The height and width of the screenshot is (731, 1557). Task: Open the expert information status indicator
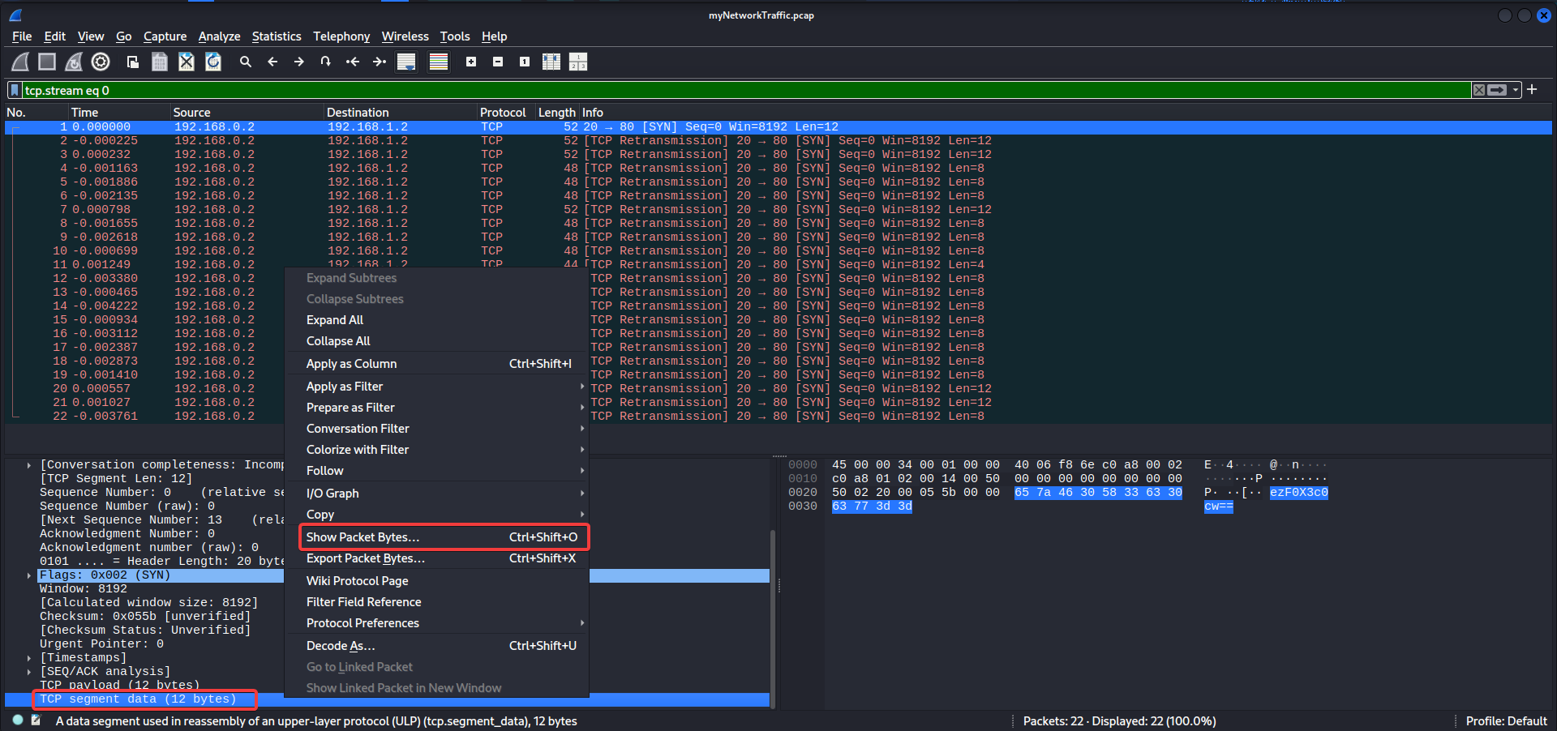coord(18,720)
